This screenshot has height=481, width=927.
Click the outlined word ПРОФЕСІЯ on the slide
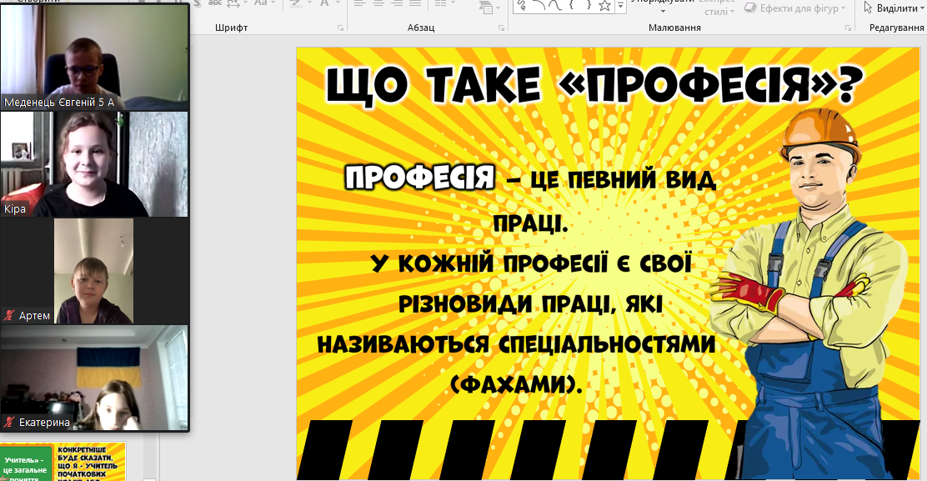[420, 177]
